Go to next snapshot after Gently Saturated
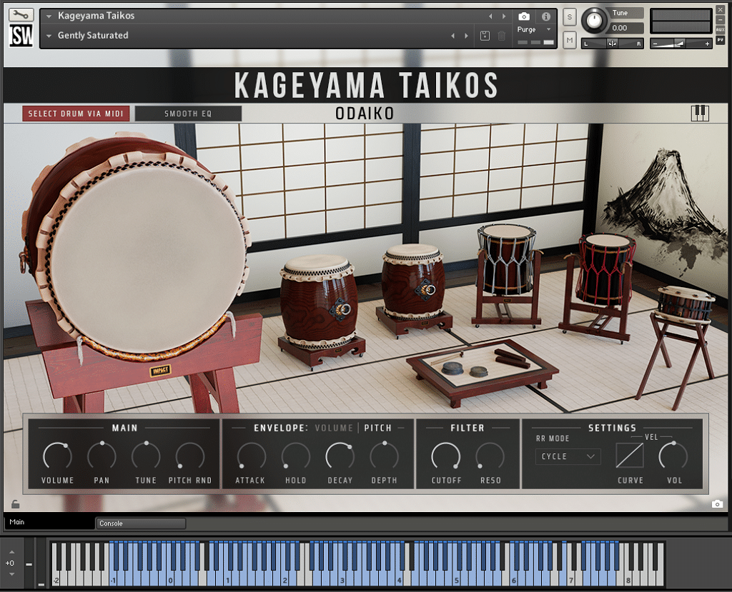The height and width of the screenshot is (592, 732). tap(466, 36)
